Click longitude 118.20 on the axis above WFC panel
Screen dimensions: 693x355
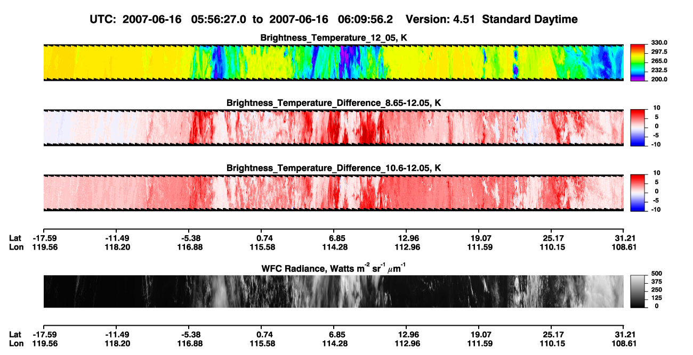[117, 247]
